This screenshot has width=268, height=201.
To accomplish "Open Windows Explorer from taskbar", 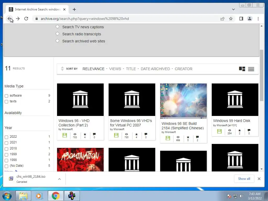I will (x=23, y=196).
